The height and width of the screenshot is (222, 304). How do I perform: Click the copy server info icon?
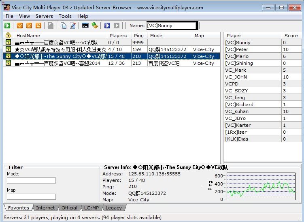click(x=64, y=26)
